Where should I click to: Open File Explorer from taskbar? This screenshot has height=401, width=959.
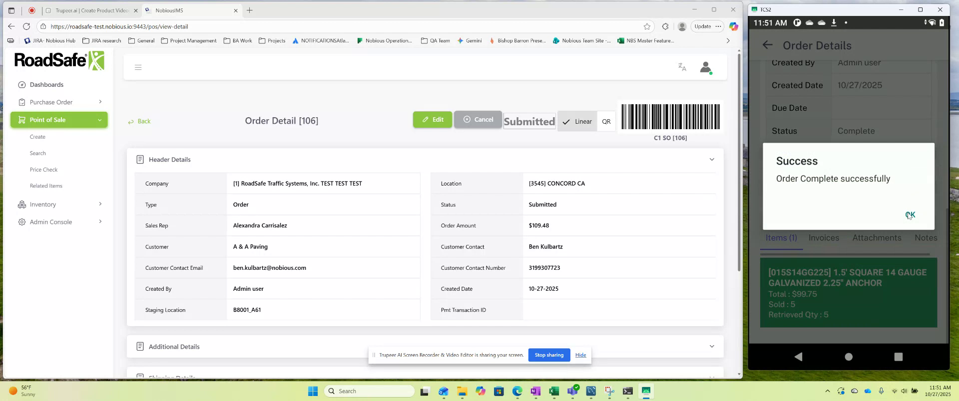[x=462, y=391]
